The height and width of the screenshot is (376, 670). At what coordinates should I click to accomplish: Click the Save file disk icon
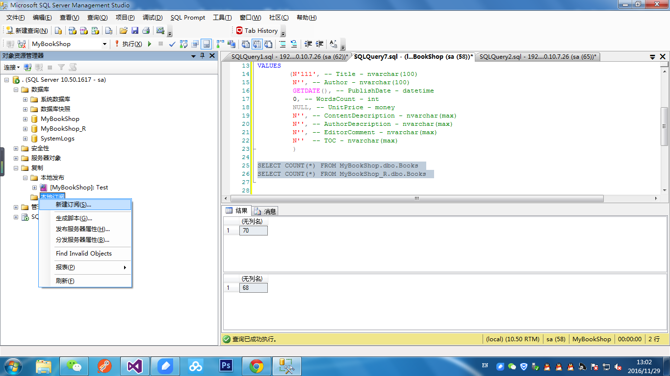[x=134, y=30]
